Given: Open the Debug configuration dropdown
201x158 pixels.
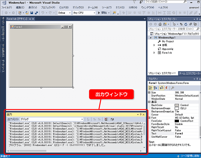Looking at the screenshot, I should tap(64, 13).
